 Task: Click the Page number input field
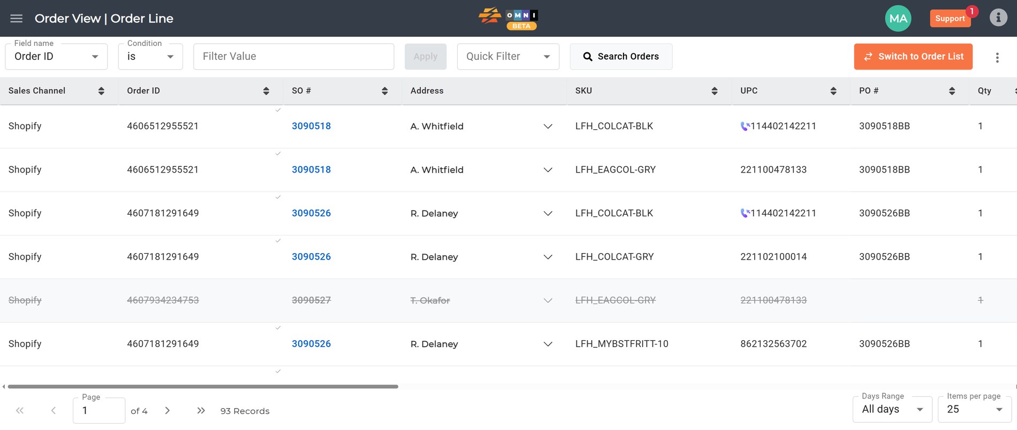pos(99,411)
